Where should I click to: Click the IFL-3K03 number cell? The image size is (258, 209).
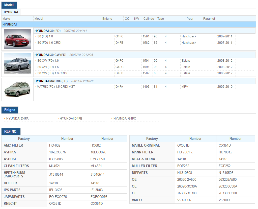pyautogui.click(x=67, y=190)
